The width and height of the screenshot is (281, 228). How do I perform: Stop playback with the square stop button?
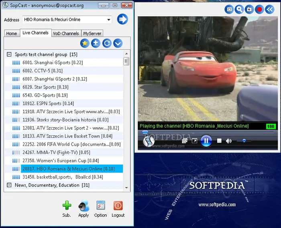coord(219,141)
